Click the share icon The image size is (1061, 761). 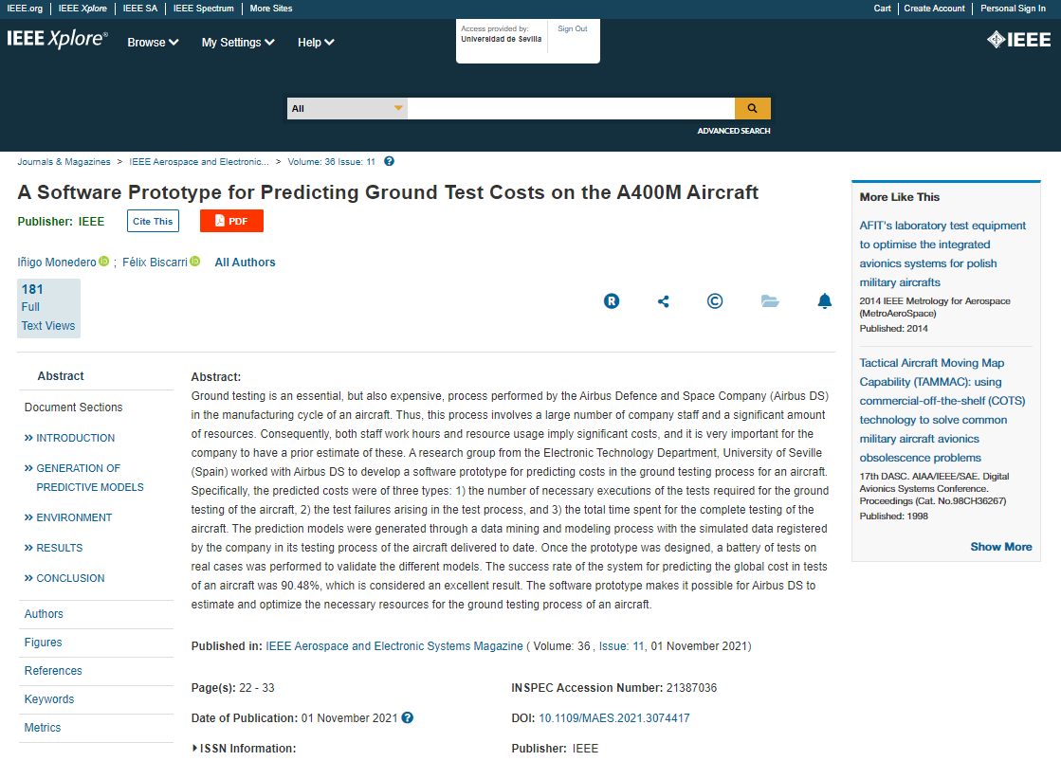[664, 301]
